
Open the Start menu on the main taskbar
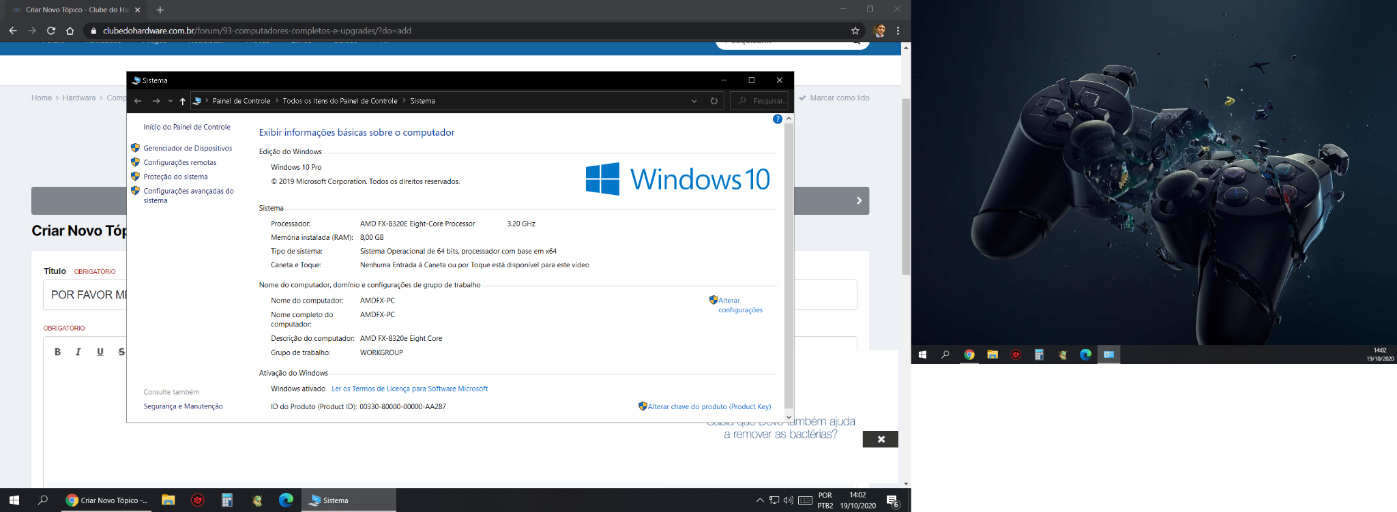coord(14,500)
